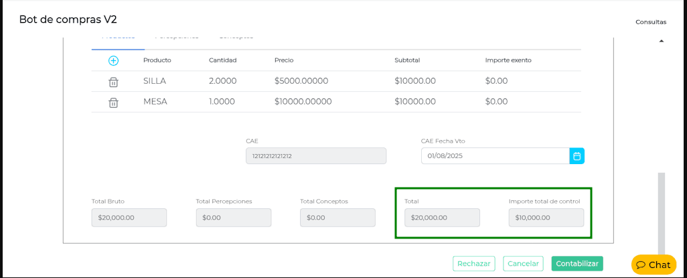Delete the SILLA product row
The width and height of the screenshot is (687, 278).
point(113,82)
